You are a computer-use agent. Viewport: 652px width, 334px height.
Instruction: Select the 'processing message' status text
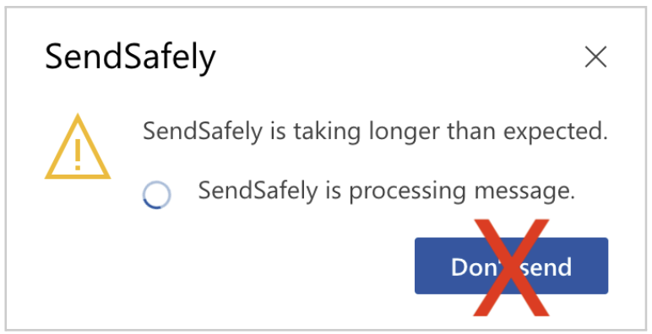coord(387,191)
